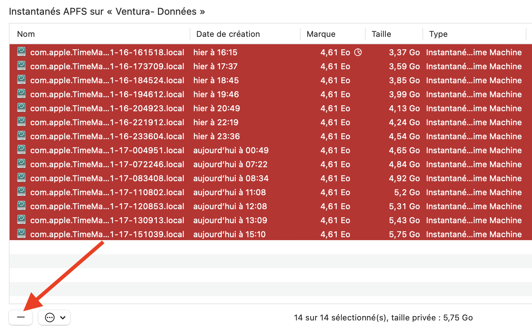The width and height of the screenshot is (532, 330).
Task: Click the size value '4,13 Go'
Action: click(x=404, y=108)
